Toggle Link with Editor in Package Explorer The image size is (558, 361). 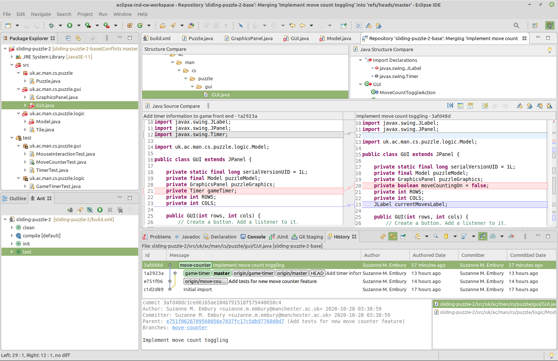pos(78,38)
